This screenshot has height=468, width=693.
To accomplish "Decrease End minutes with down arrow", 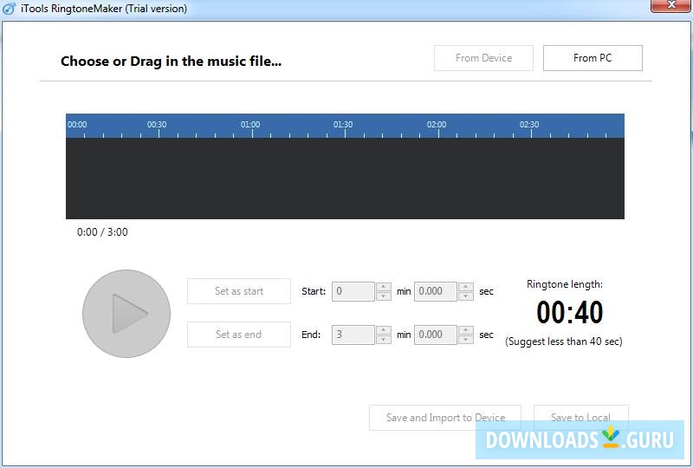I will coord(383,340).
